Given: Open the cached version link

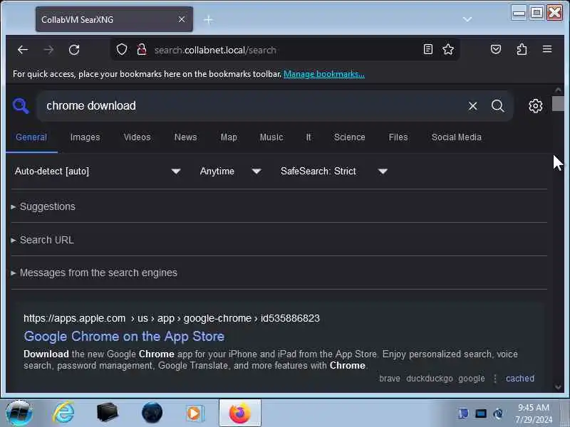Looking at the screenshot, I should point(520,379).
